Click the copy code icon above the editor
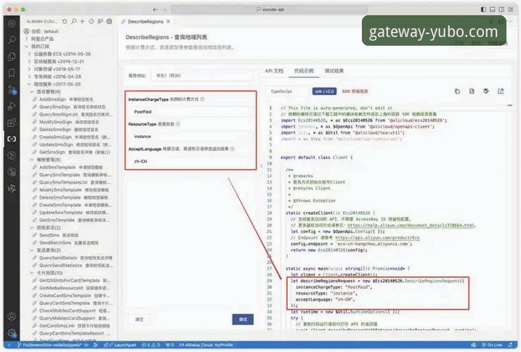 tap(457, 91)
